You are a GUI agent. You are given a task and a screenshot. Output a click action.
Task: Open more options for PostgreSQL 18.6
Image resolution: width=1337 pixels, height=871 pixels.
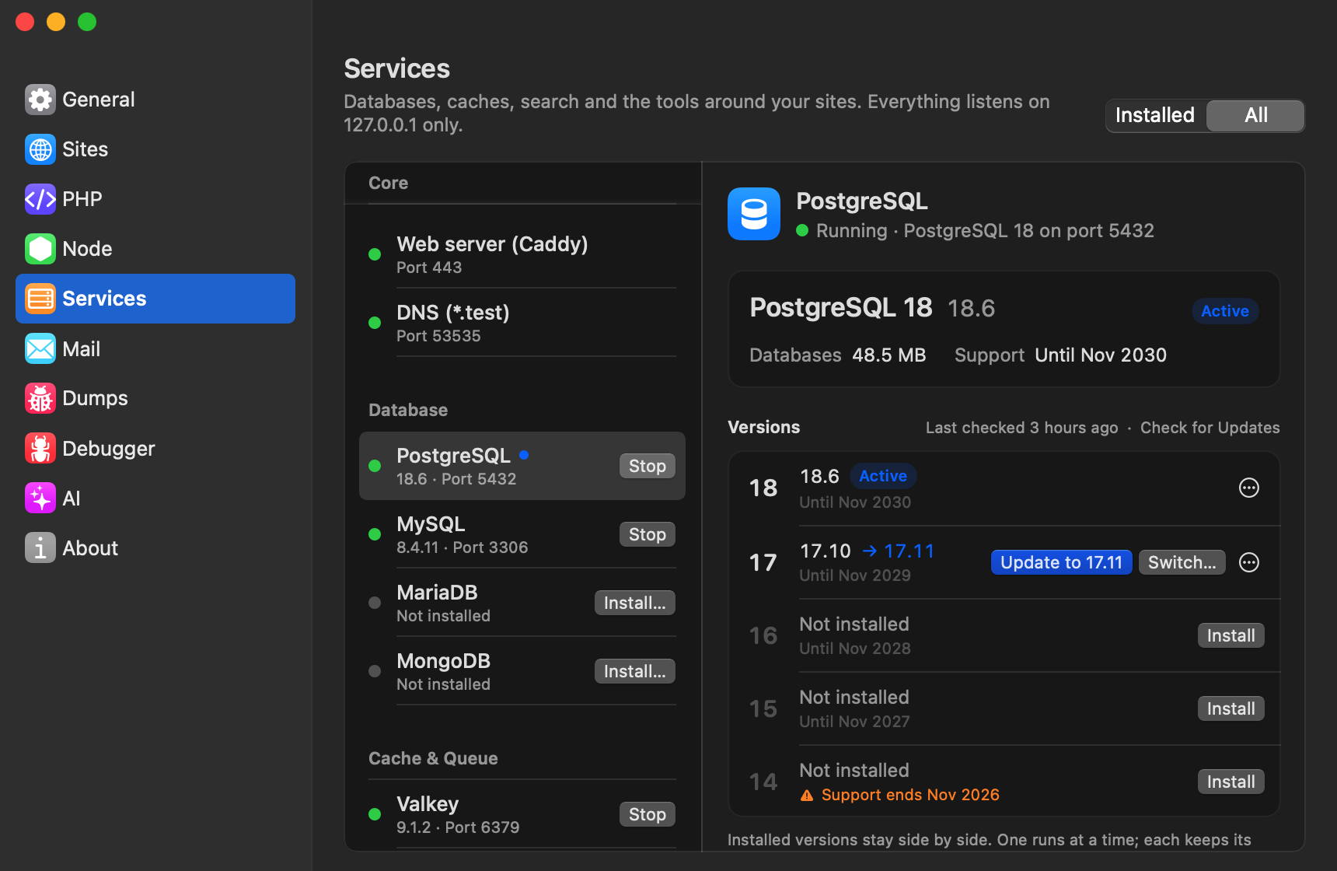tap(1249, 488)
